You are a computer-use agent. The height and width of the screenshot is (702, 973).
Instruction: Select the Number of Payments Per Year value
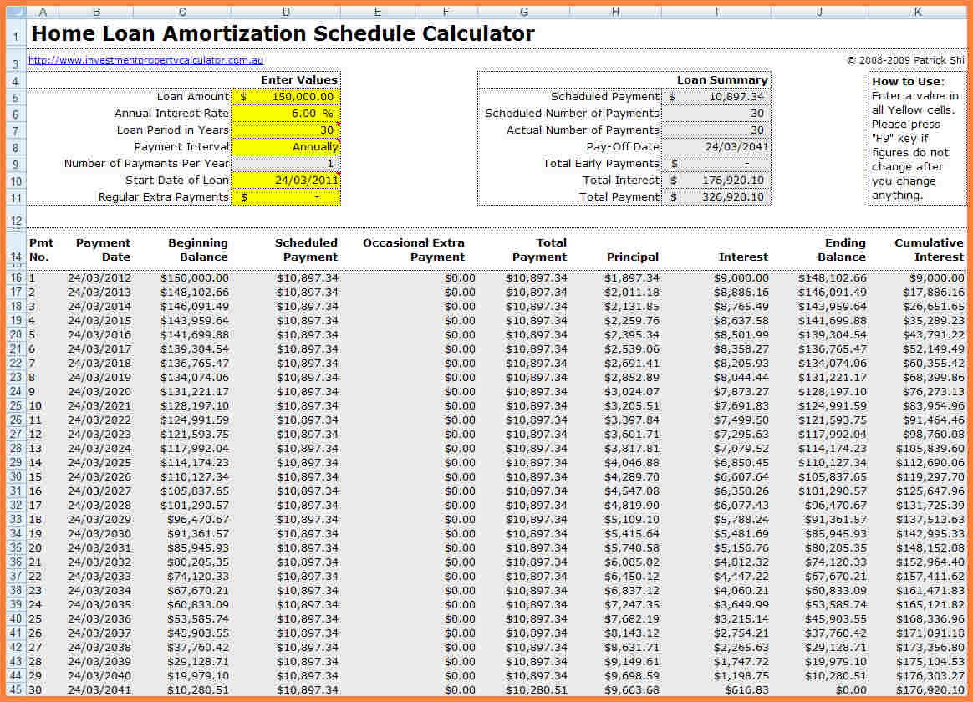tap(285, 164)
